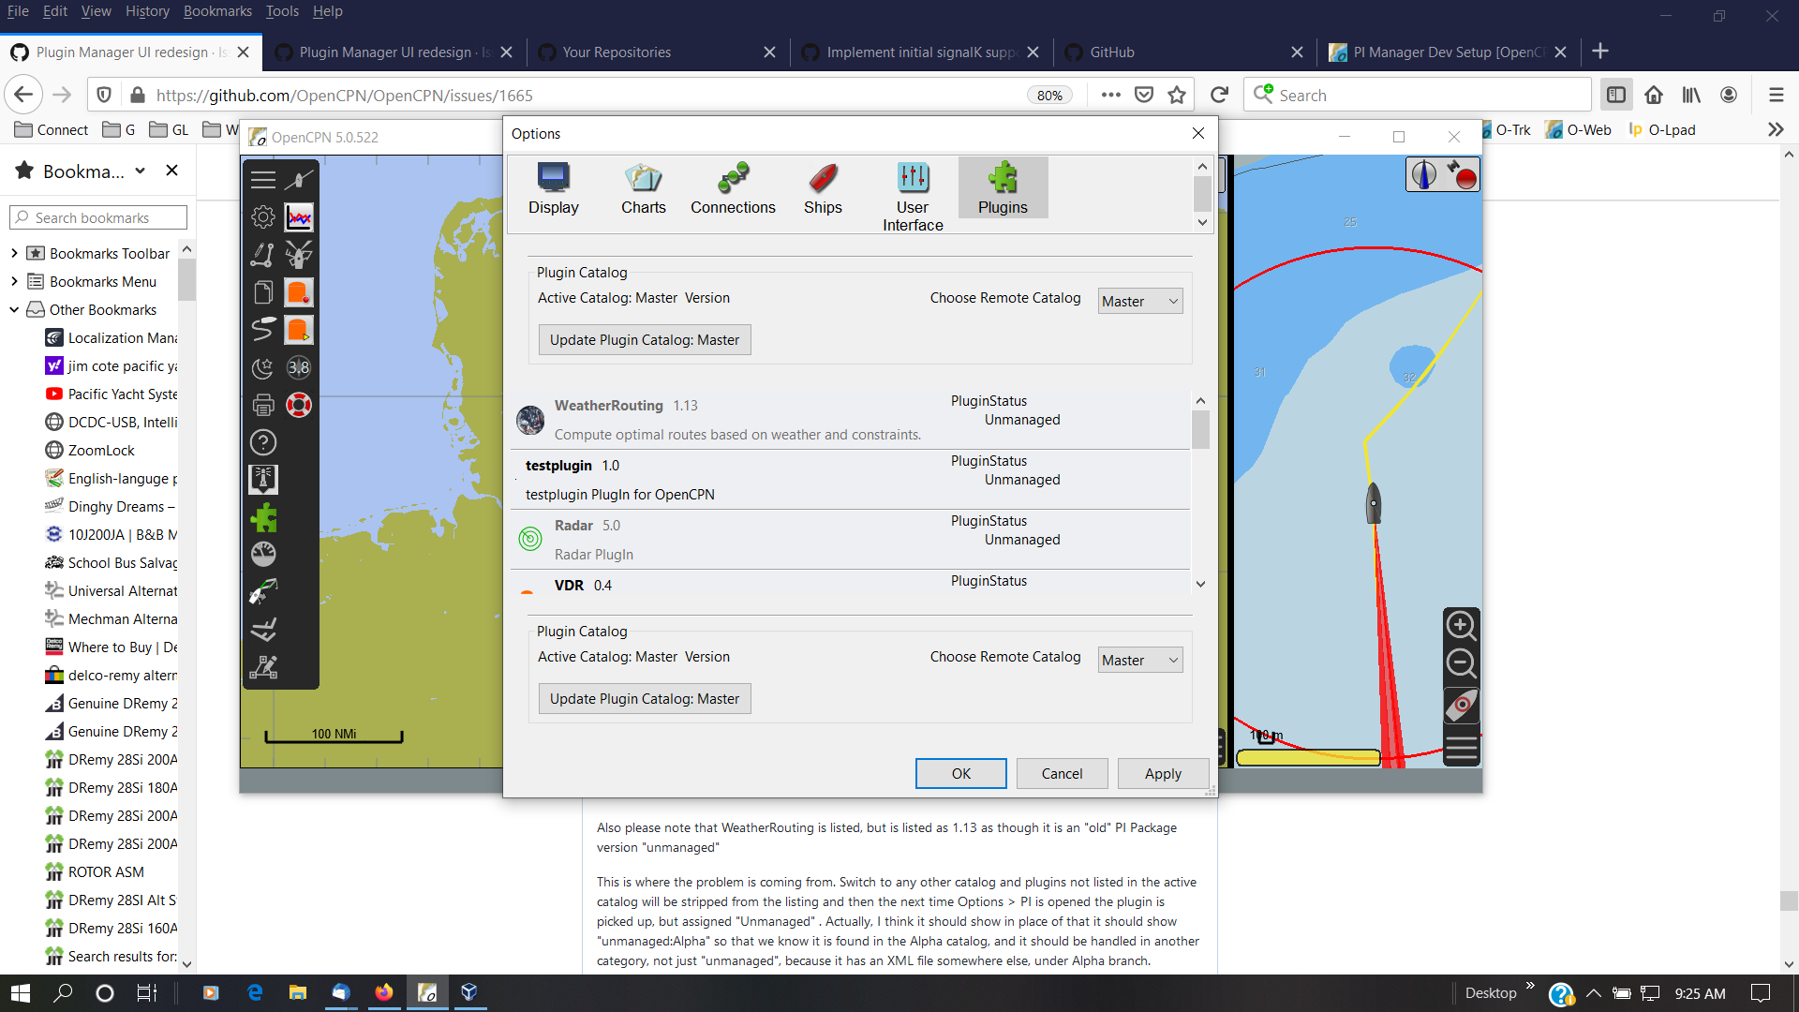Expand Bookmarks Menu tree item
1799x1012 pixels.
coord(14,281)
